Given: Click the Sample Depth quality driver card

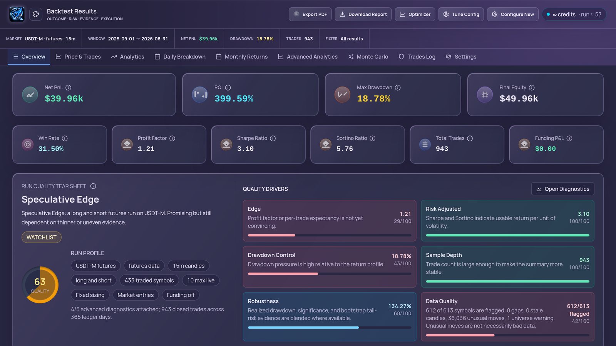Looking at the screenshot, I should [507, 267].
